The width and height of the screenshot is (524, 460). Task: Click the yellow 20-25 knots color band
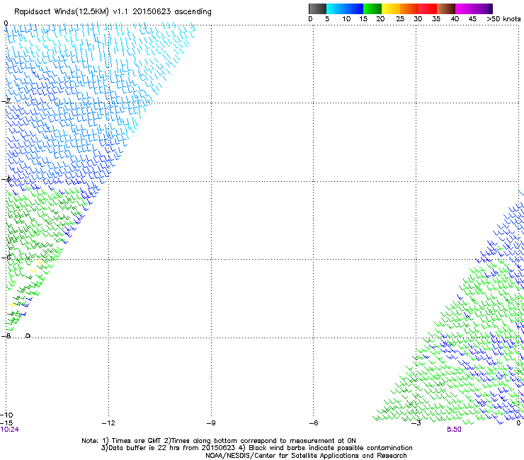coord(391,8)
